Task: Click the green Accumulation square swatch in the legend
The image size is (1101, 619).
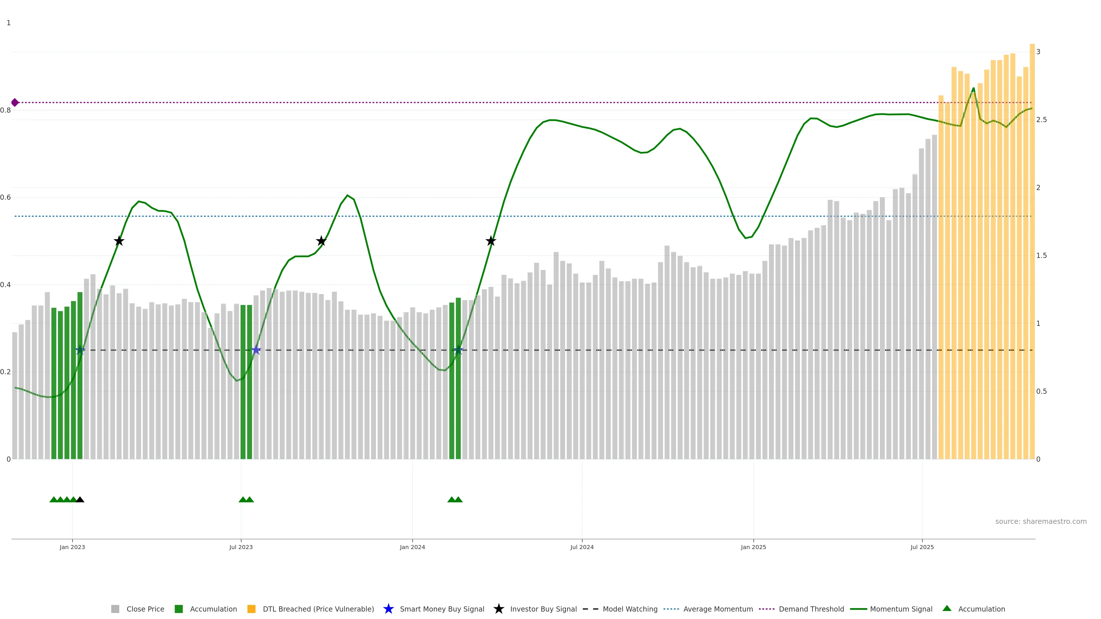Action: tap(179, 609)
